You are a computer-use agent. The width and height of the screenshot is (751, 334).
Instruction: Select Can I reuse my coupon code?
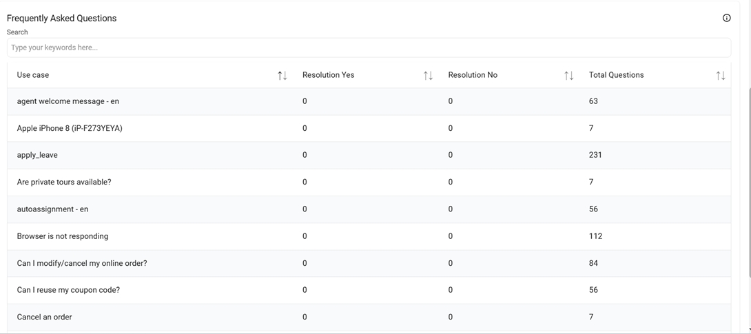click(68, 290)
